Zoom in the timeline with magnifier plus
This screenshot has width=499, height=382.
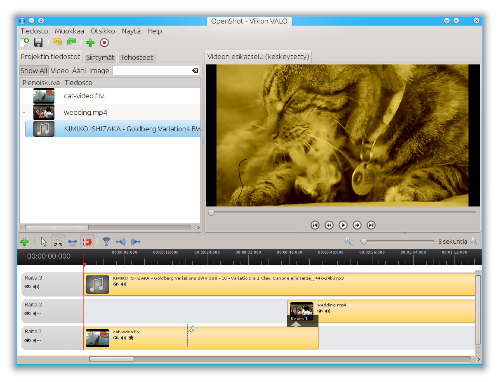[348, 242]
